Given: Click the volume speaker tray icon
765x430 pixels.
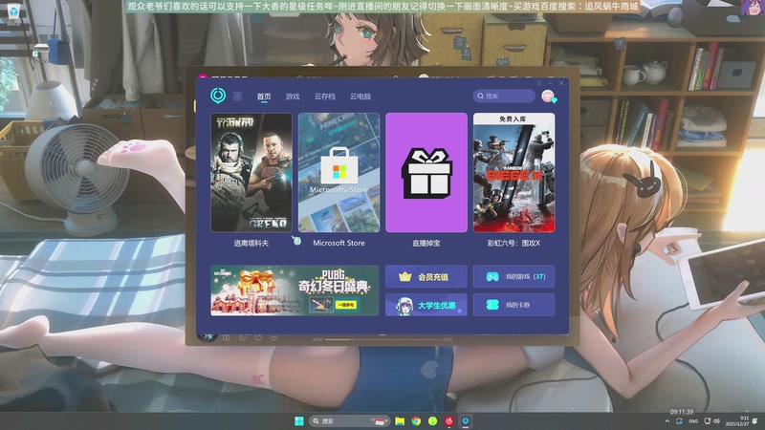Looking at the screenshot, I should tap(716, 421).
